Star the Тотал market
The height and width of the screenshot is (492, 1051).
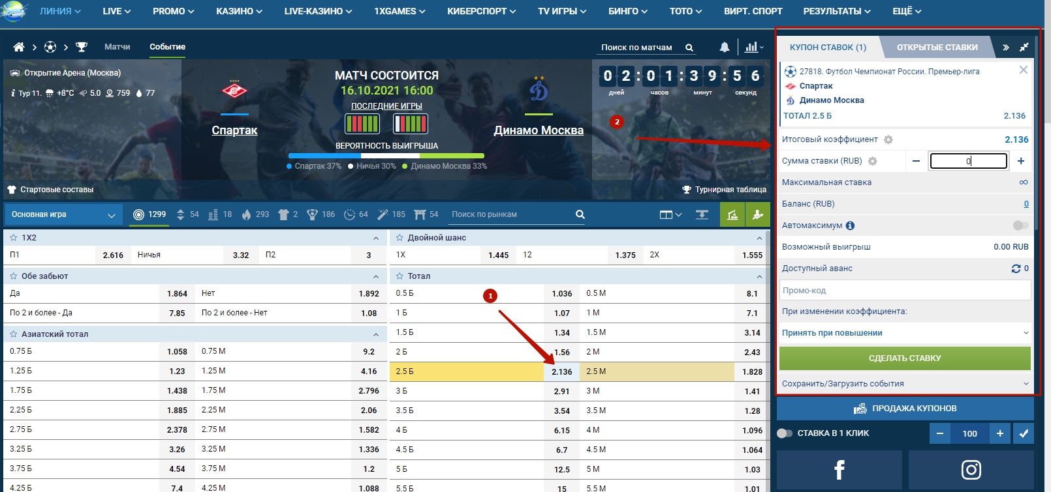(x=400, y=276)
